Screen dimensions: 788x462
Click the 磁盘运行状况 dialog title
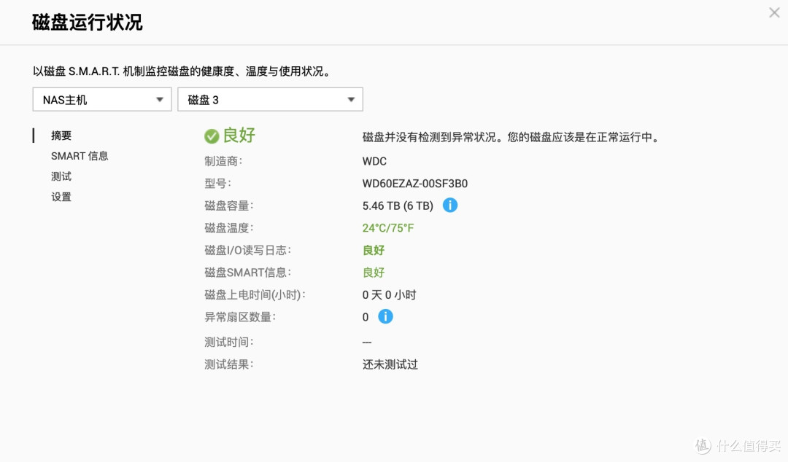(86, 23)
